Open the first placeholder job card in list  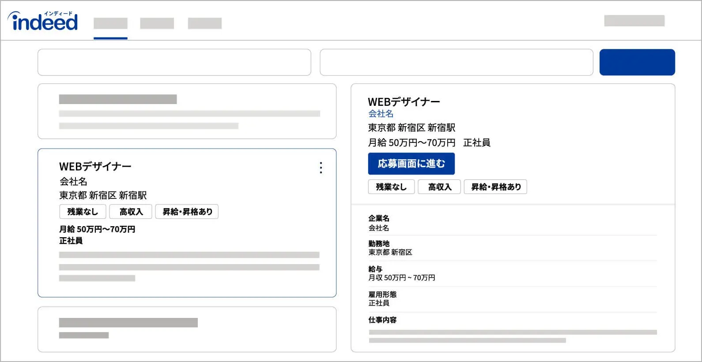[x=187, y=111]
